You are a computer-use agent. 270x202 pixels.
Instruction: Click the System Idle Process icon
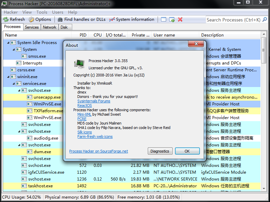point(13,42)
